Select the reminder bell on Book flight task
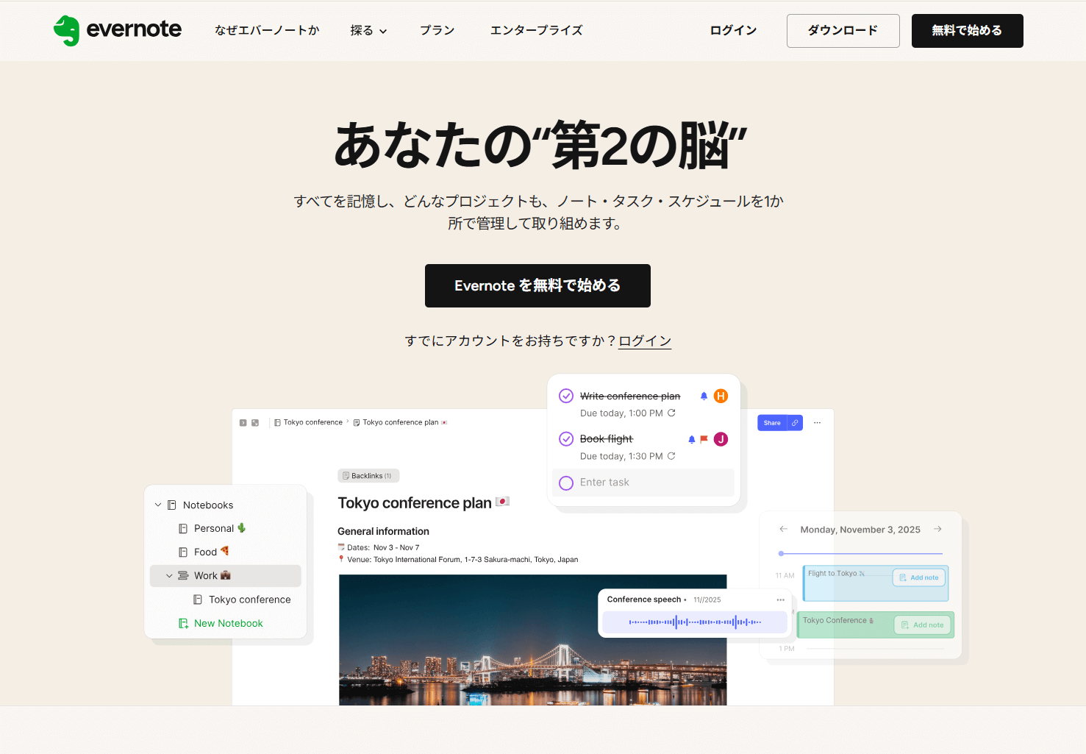The width and height of the screenshot is (1086, 754). click(692, 439)
